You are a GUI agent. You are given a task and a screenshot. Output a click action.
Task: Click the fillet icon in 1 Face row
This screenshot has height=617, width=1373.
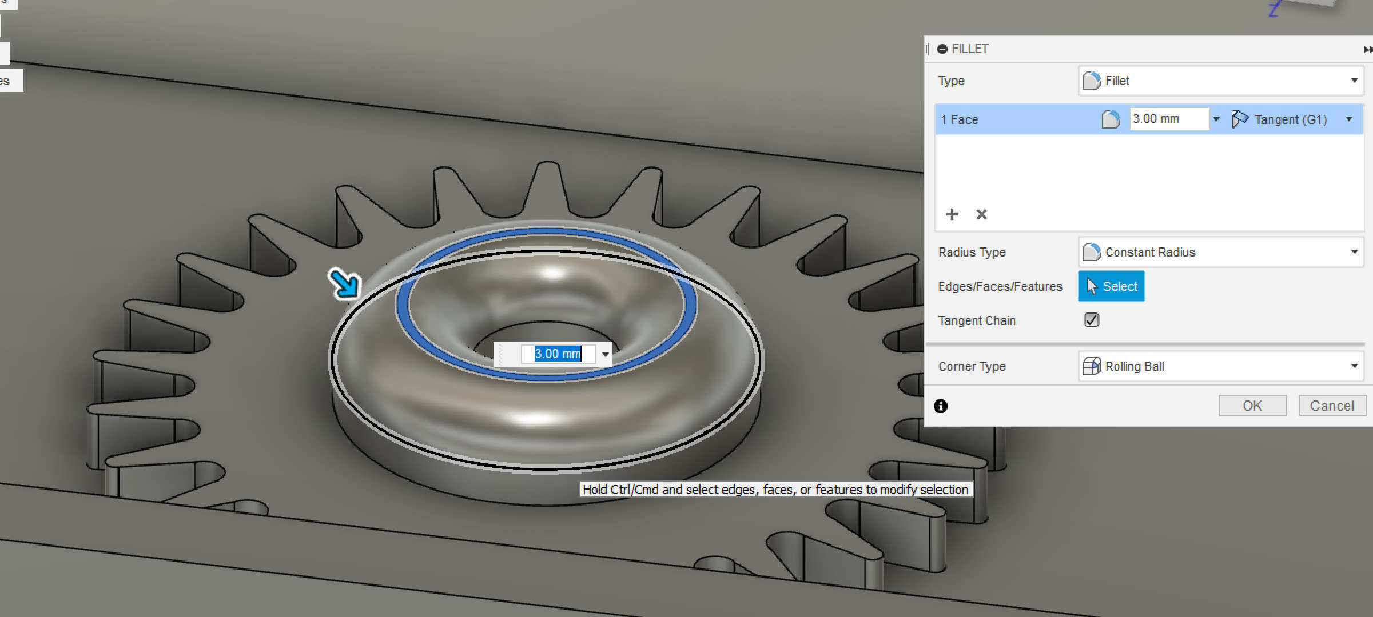pos(1111,119)
